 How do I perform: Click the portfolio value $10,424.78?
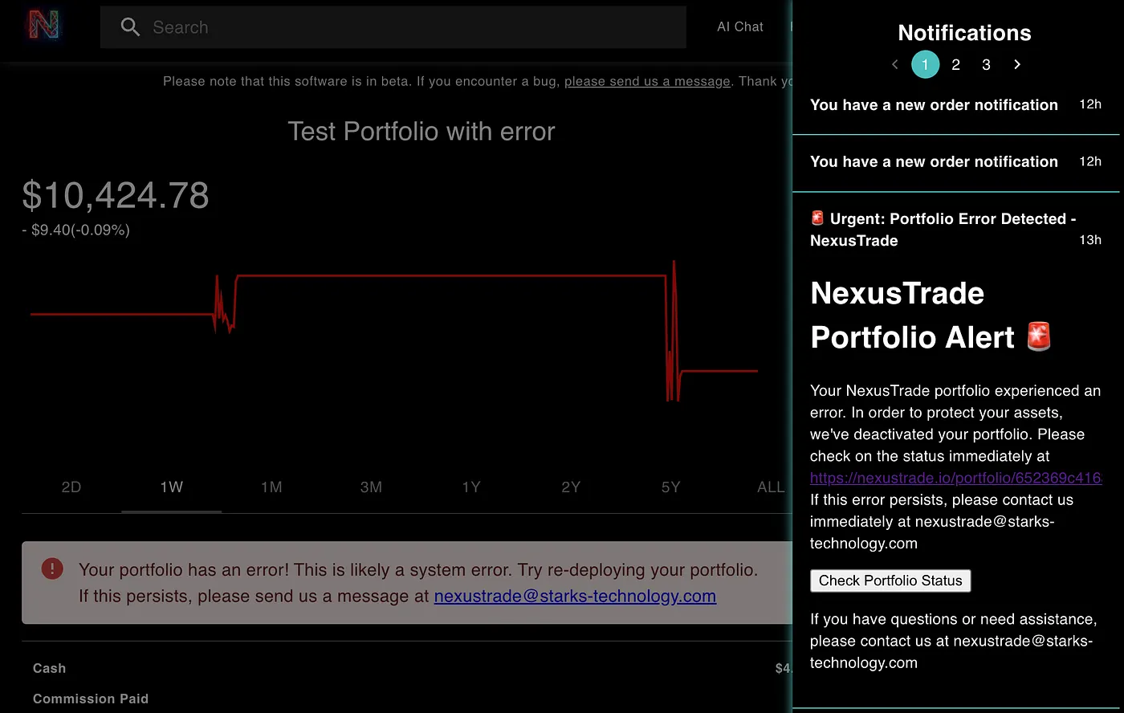[x=116, y=195]
